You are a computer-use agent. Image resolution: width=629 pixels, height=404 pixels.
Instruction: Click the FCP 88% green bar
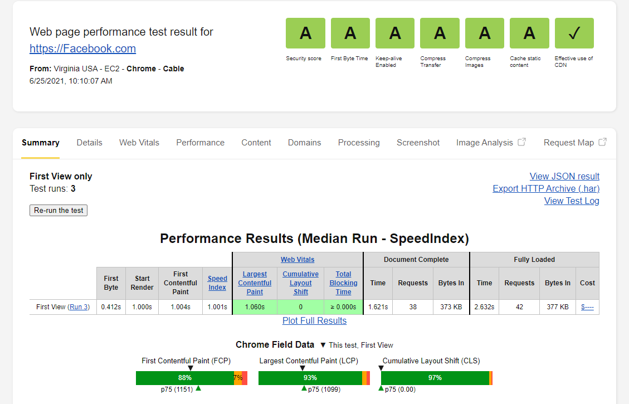pos(185,378)
